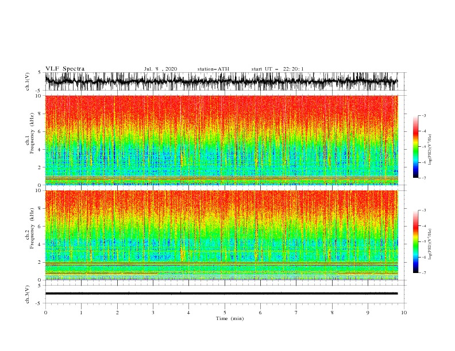This screenshot has width=455, height=351.
Task: Click the ch.1 voltage waveform plot
Action: [221, 81]
